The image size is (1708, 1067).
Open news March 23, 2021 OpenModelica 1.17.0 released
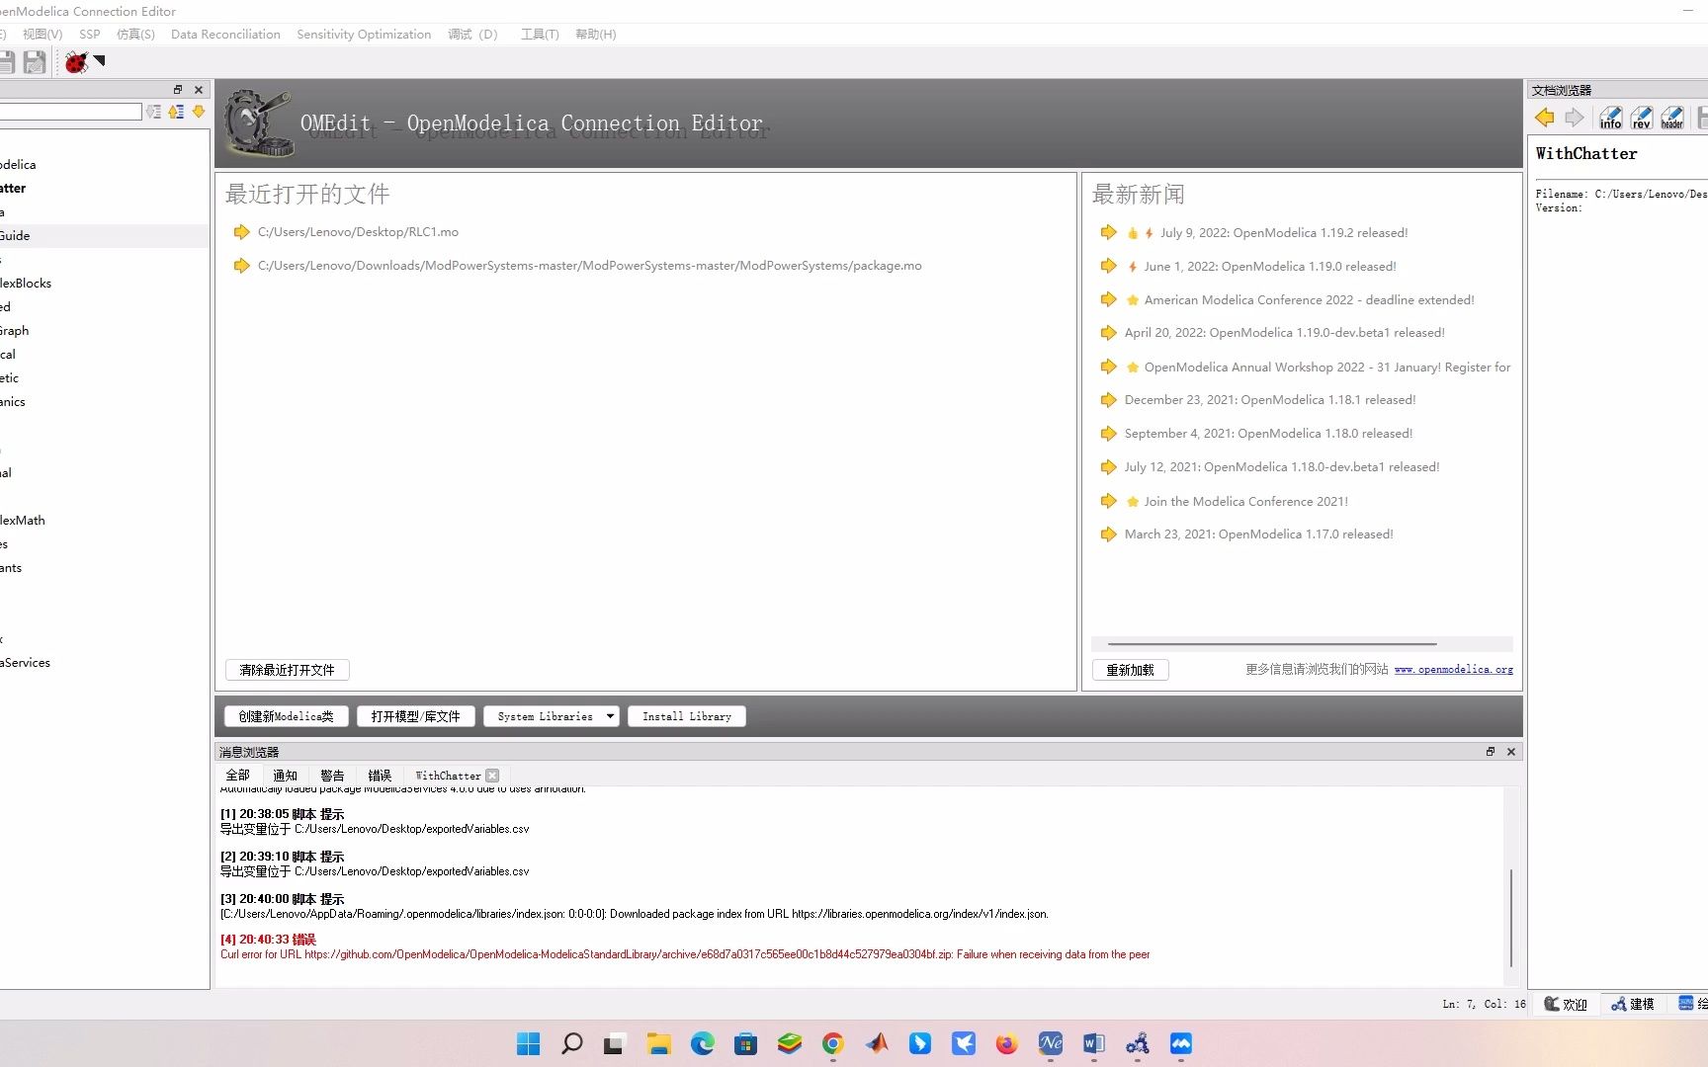pyautogui.click(x=1258, y=534)
